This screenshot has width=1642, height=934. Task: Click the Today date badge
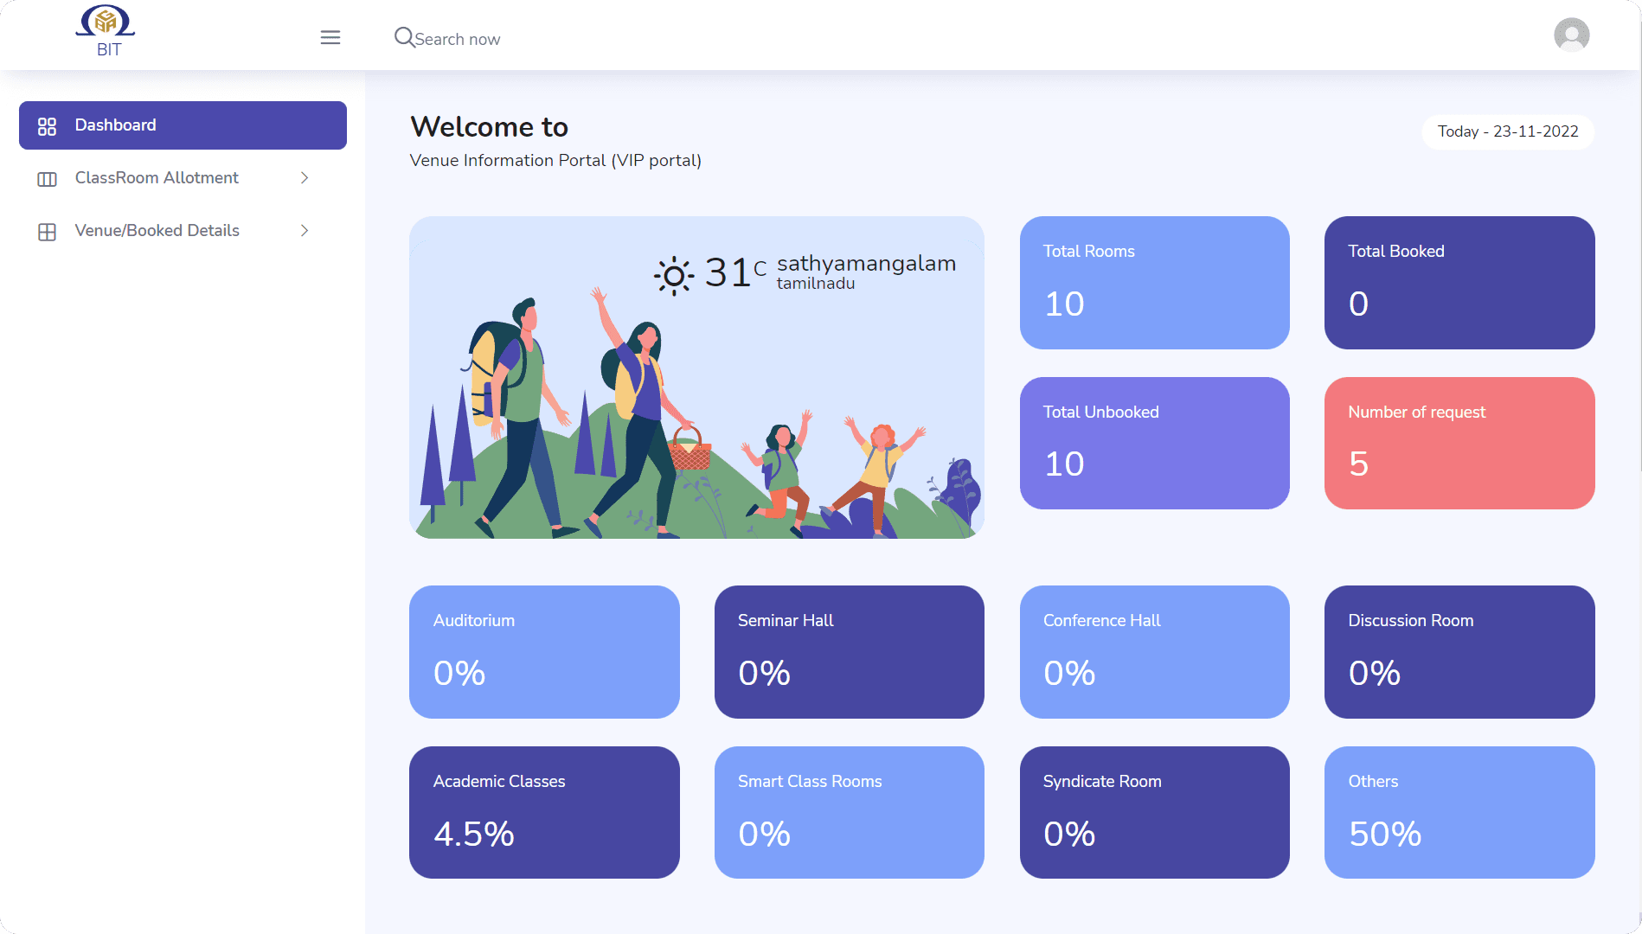pos(1508,131)
